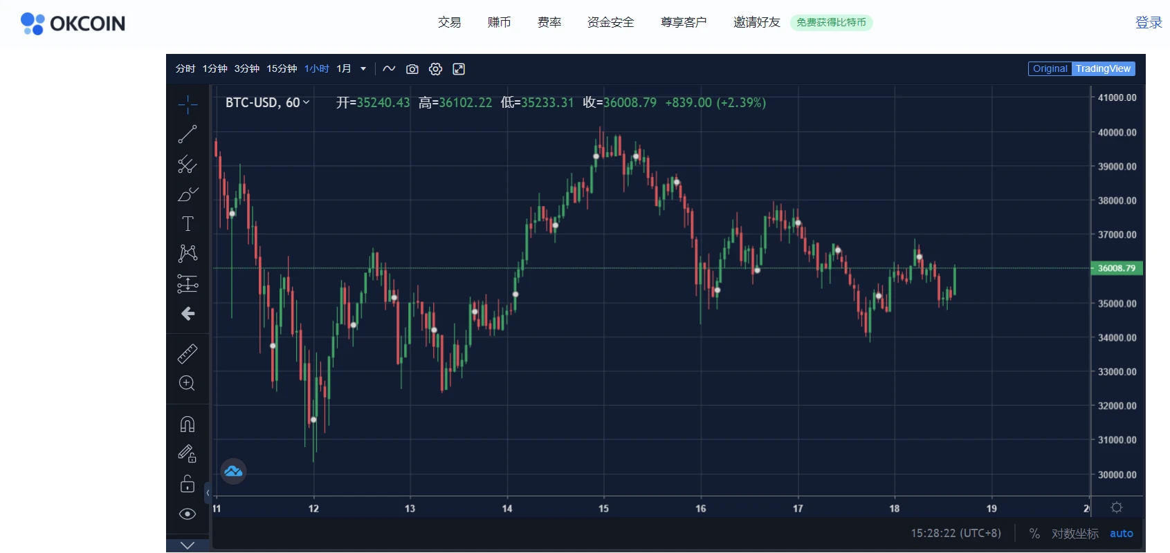Switch to Original chart view
Image resolution: width=1170 pixels, height=553 pixels.
pos(1050,68)
